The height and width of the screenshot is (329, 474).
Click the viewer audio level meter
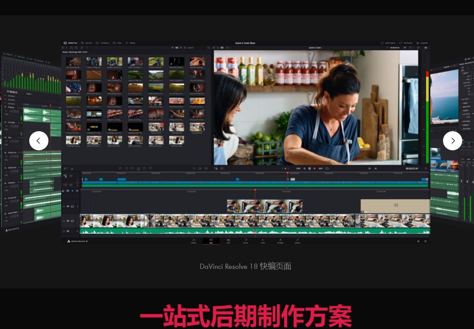[427, 118]
